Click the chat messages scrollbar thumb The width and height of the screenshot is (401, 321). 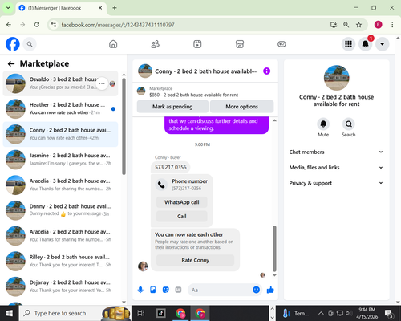click(x=274, y=249)
